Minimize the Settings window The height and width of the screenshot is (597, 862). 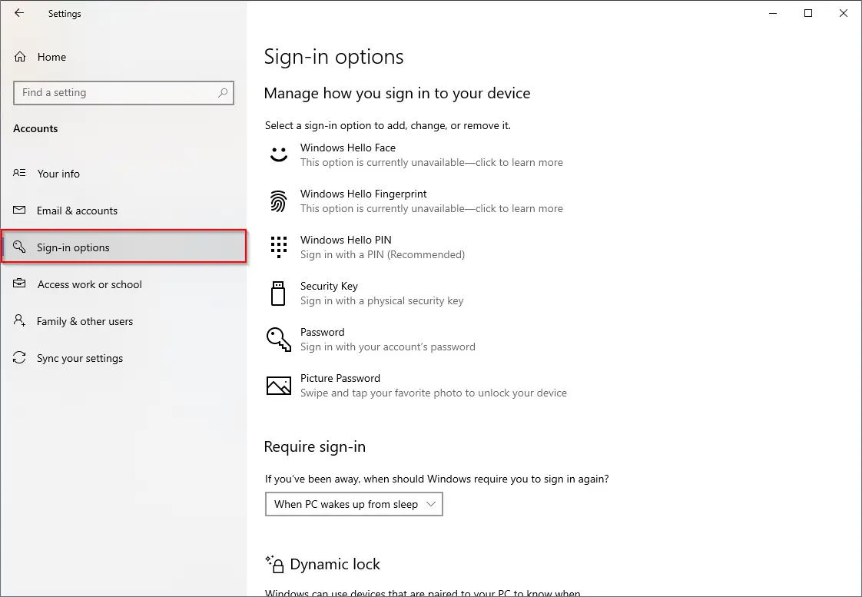(773, 13)
